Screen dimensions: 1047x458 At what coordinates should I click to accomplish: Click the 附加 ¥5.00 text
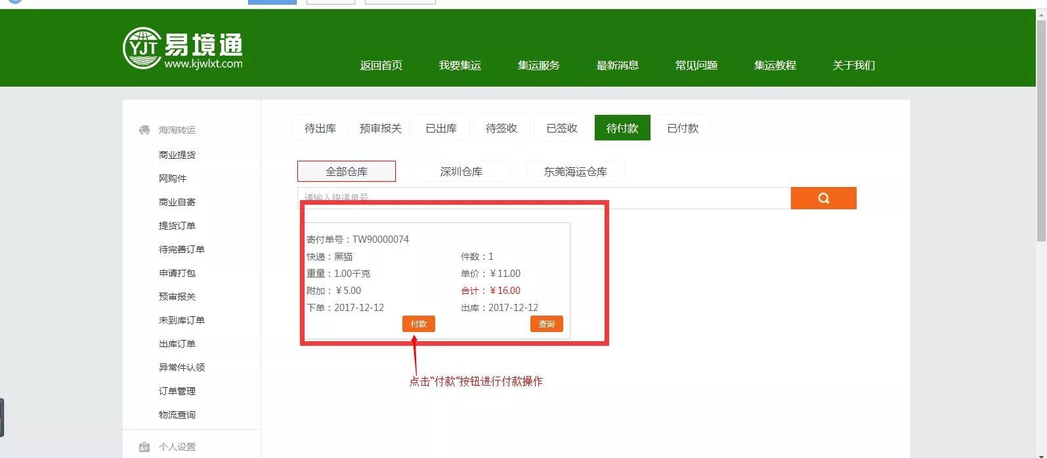tap(333, 291)
